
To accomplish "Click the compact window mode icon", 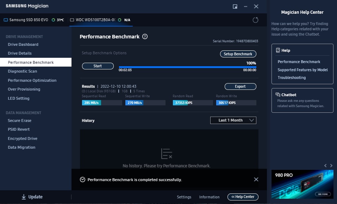I will (x=235, y=6).
